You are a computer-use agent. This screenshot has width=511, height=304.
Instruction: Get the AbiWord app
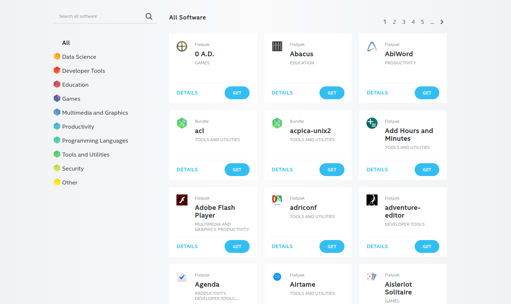click(x=427, y=93)
